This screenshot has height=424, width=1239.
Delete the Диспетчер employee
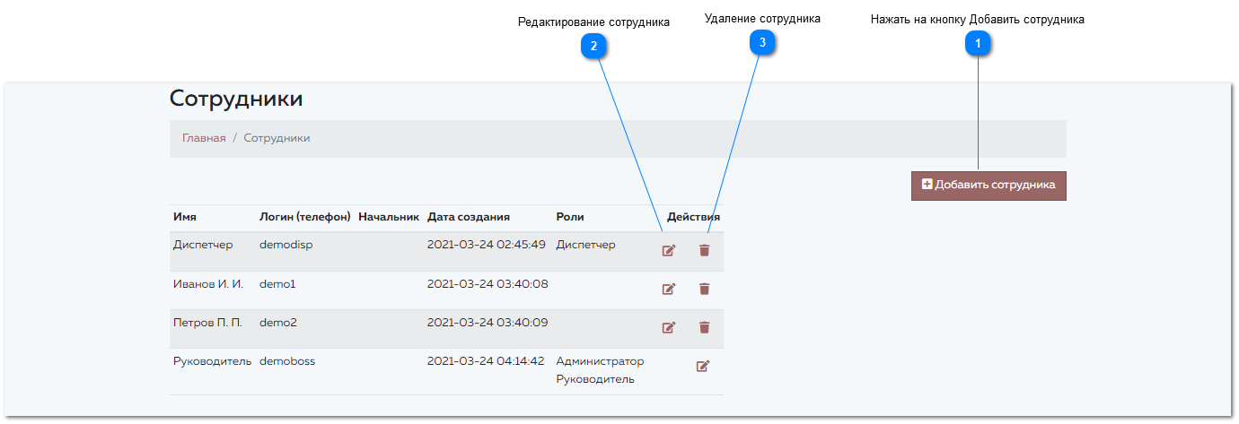pyautogui.click(x=704, y=251)
